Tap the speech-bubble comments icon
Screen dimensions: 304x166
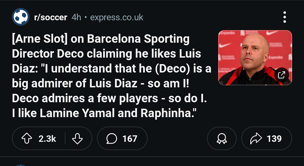click(x=111, y=139)
